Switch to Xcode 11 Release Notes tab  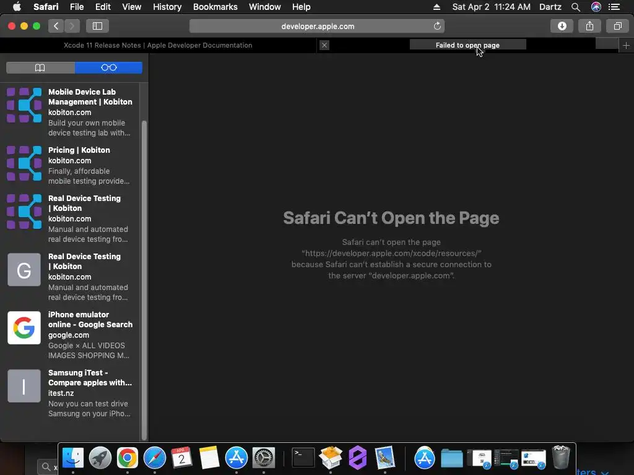coord(158,45)
